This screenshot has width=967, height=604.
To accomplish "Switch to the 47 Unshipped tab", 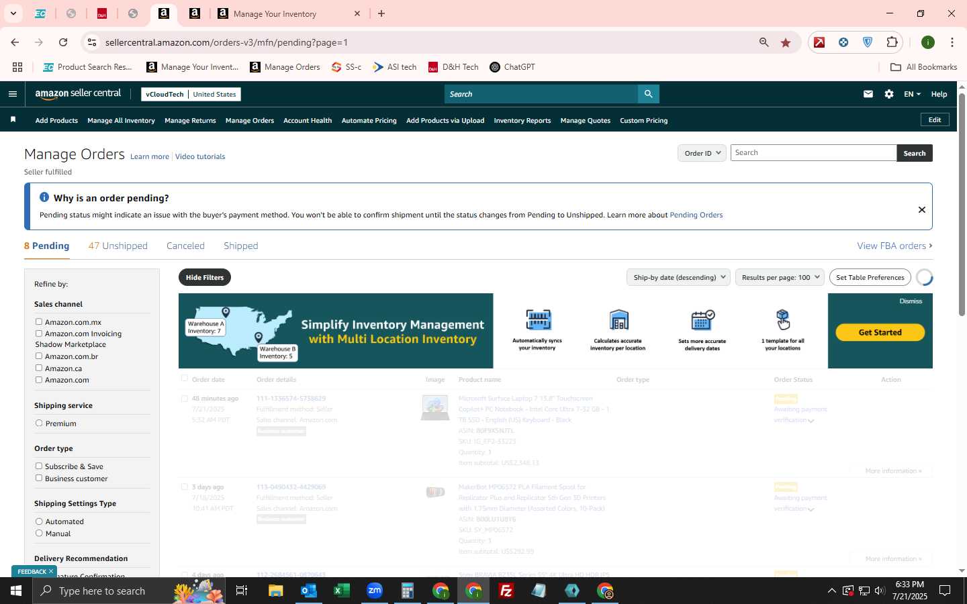I will click(x=118, y=246).
